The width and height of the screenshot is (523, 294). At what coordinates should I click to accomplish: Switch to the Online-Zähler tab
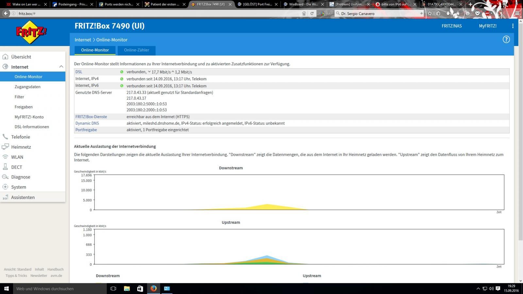[x=137, y=50]
